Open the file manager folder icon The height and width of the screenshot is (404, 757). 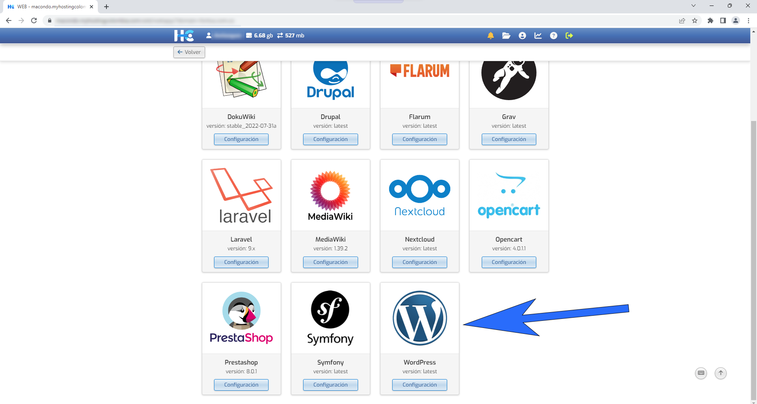506,35
